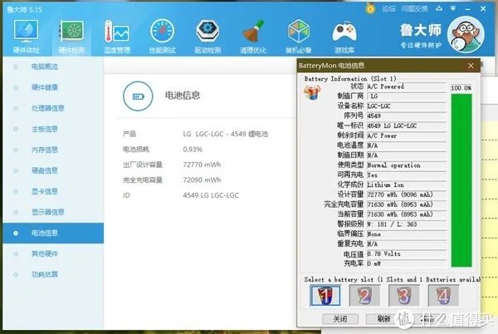Open the 硬件体检 hardware checkup icon
The width and height of the screenshot is (498, 334).
click(x=26, y=37)
